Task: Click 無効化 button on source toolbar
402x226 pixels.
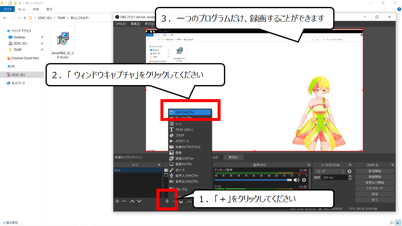Action: (233, 157)
